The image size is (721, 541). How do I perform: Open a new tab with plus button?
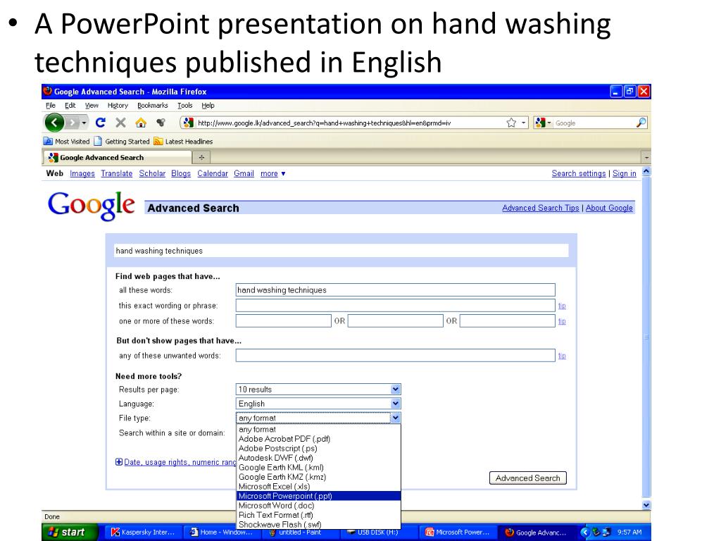click(201, 157)
